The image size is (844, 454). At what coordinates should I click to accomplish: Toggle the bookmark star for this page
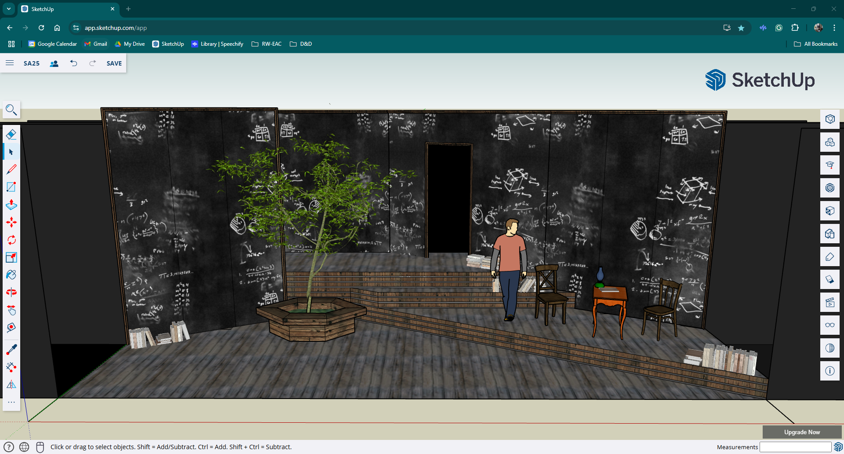click(741, 28)
